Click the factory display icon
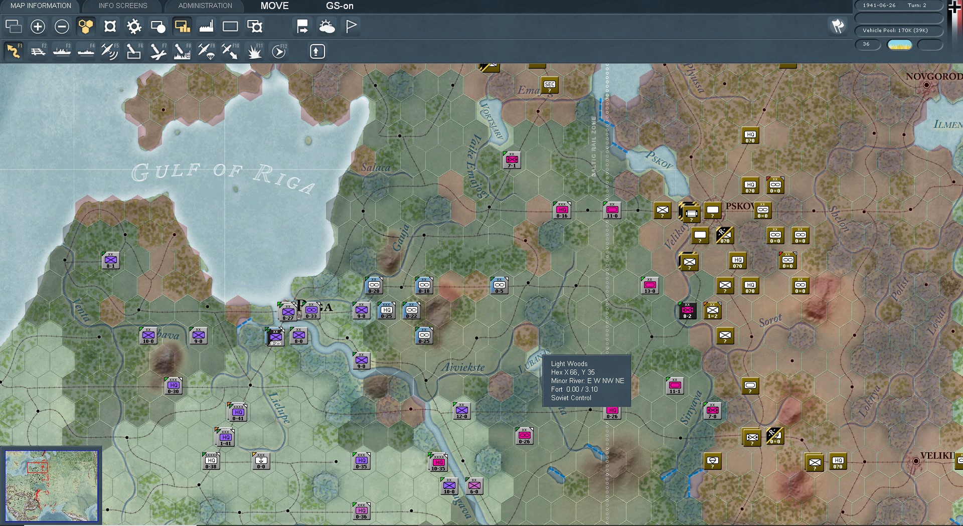 (x=206, y=27)
